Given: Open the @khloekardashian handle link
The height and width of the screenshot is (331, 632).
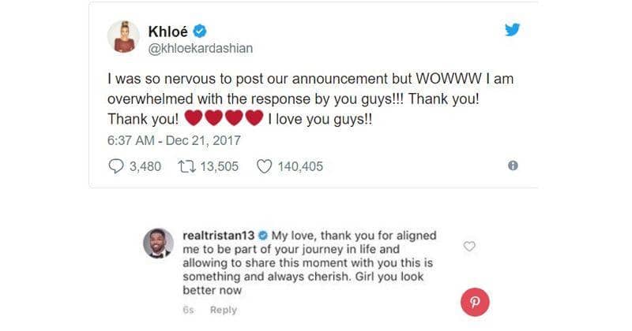Looking at the screenshot, I should click(x=201, y=48).
